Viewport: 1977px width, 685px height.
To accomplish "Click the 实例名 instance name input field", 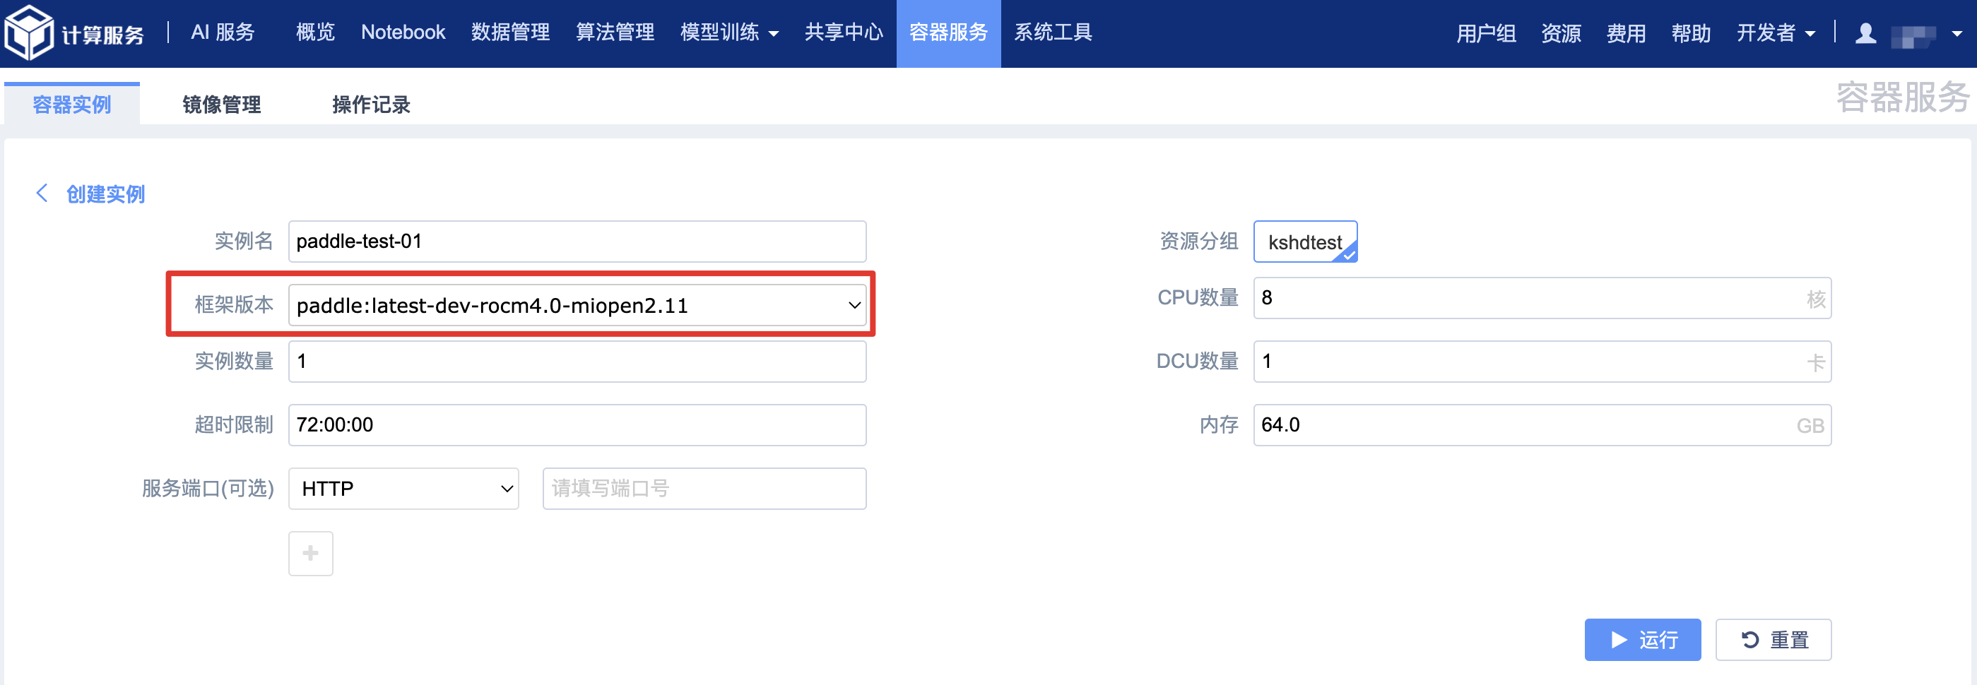I will pos(577,241).
